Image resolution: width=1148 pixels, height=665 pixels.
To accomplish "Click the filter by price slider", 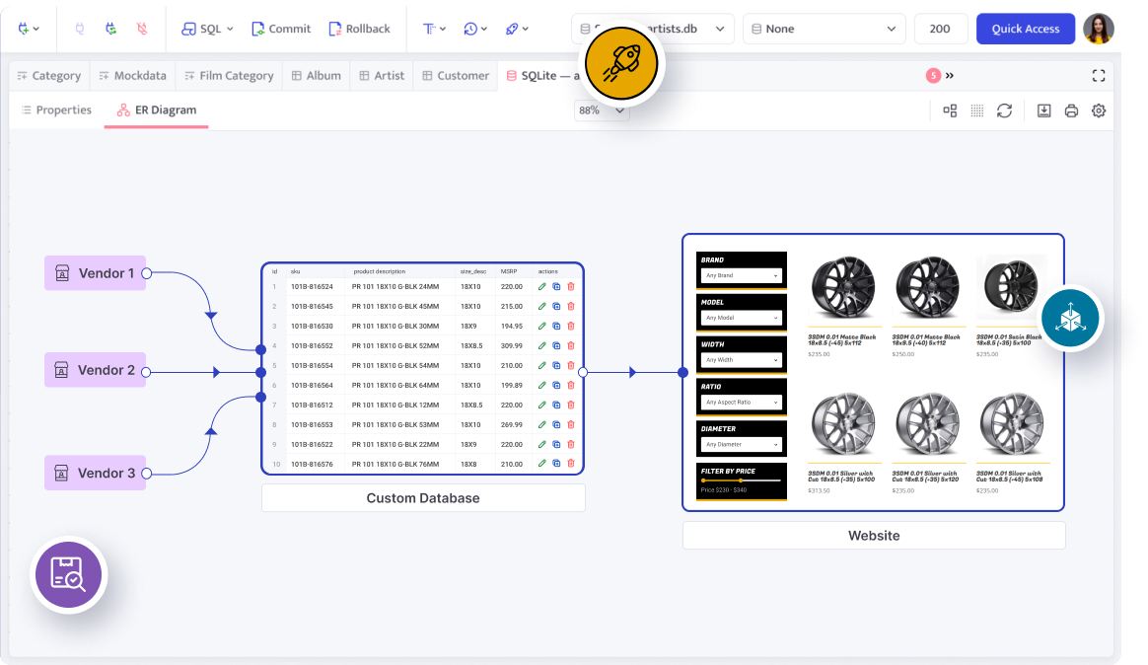I will [741, 480].
